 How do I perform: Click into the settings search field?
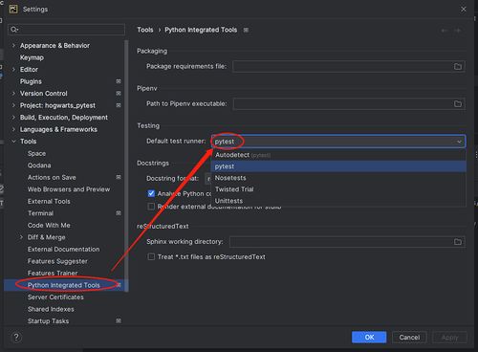coord(66,30)
